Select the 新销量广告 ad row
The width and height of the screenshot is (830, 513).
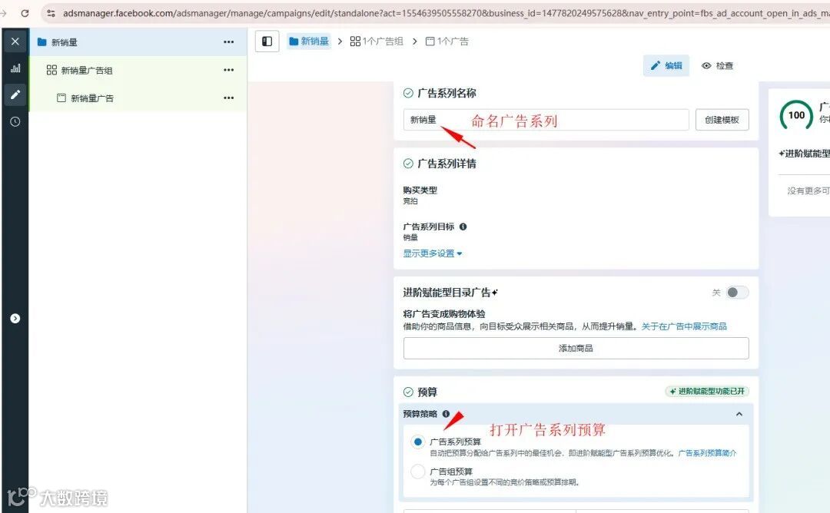pos(138,98)
